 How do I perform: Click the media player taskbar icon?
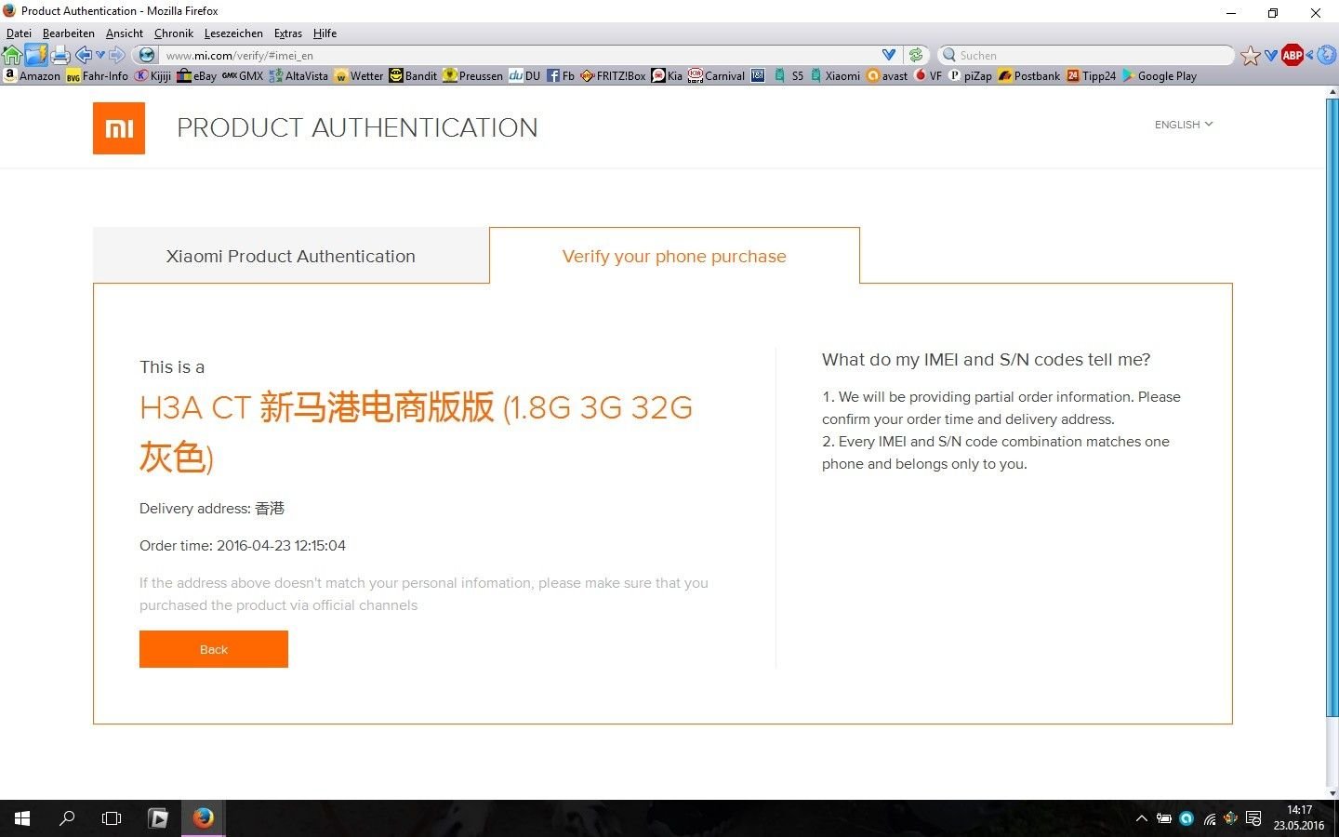pos(158,818)
